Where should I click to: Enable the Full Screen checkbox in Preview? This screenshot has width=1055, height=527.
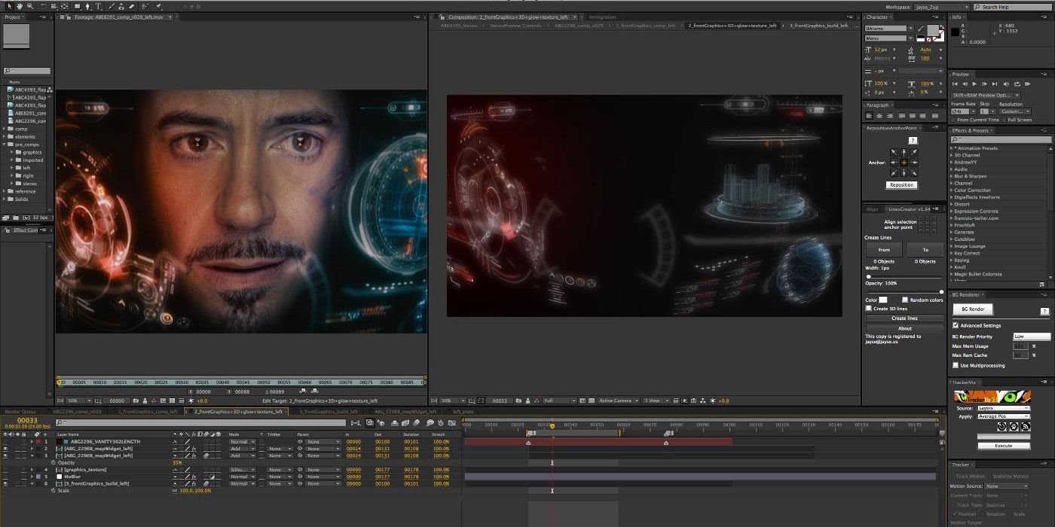[x=1005, y=120]
